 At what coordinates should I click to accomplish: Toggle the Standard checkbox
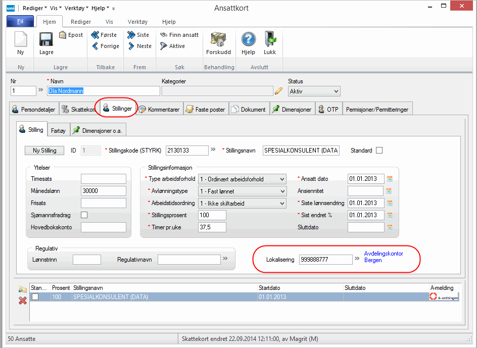pos(379,151)
